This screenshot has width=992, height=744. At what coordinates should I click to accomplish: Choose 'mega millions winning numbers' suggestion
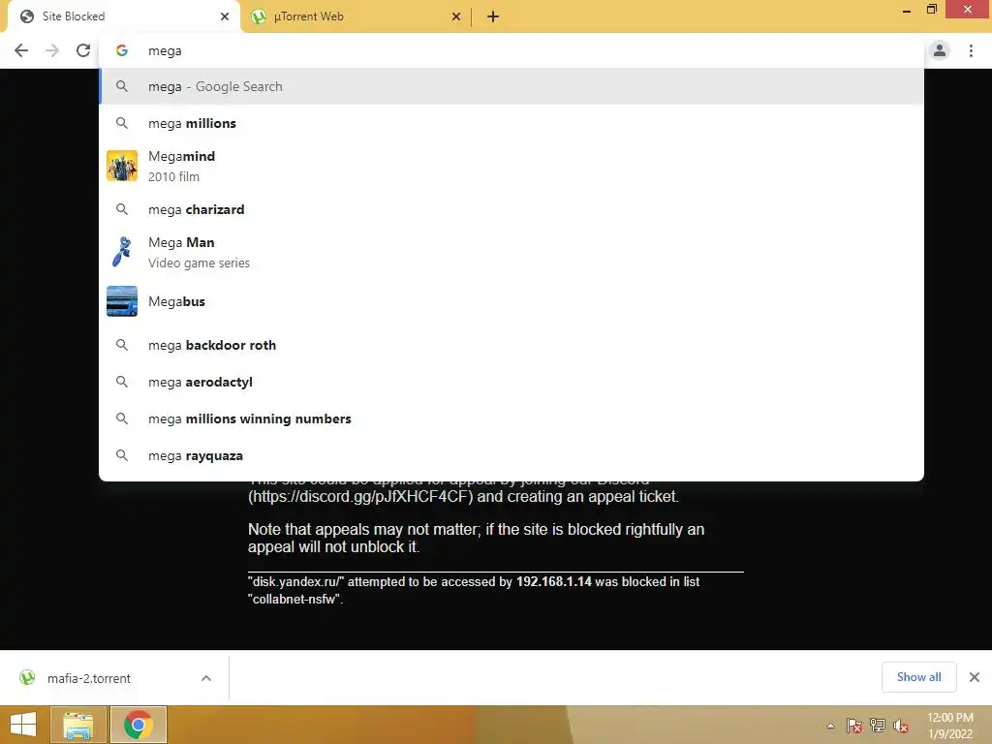pos(511,418)
